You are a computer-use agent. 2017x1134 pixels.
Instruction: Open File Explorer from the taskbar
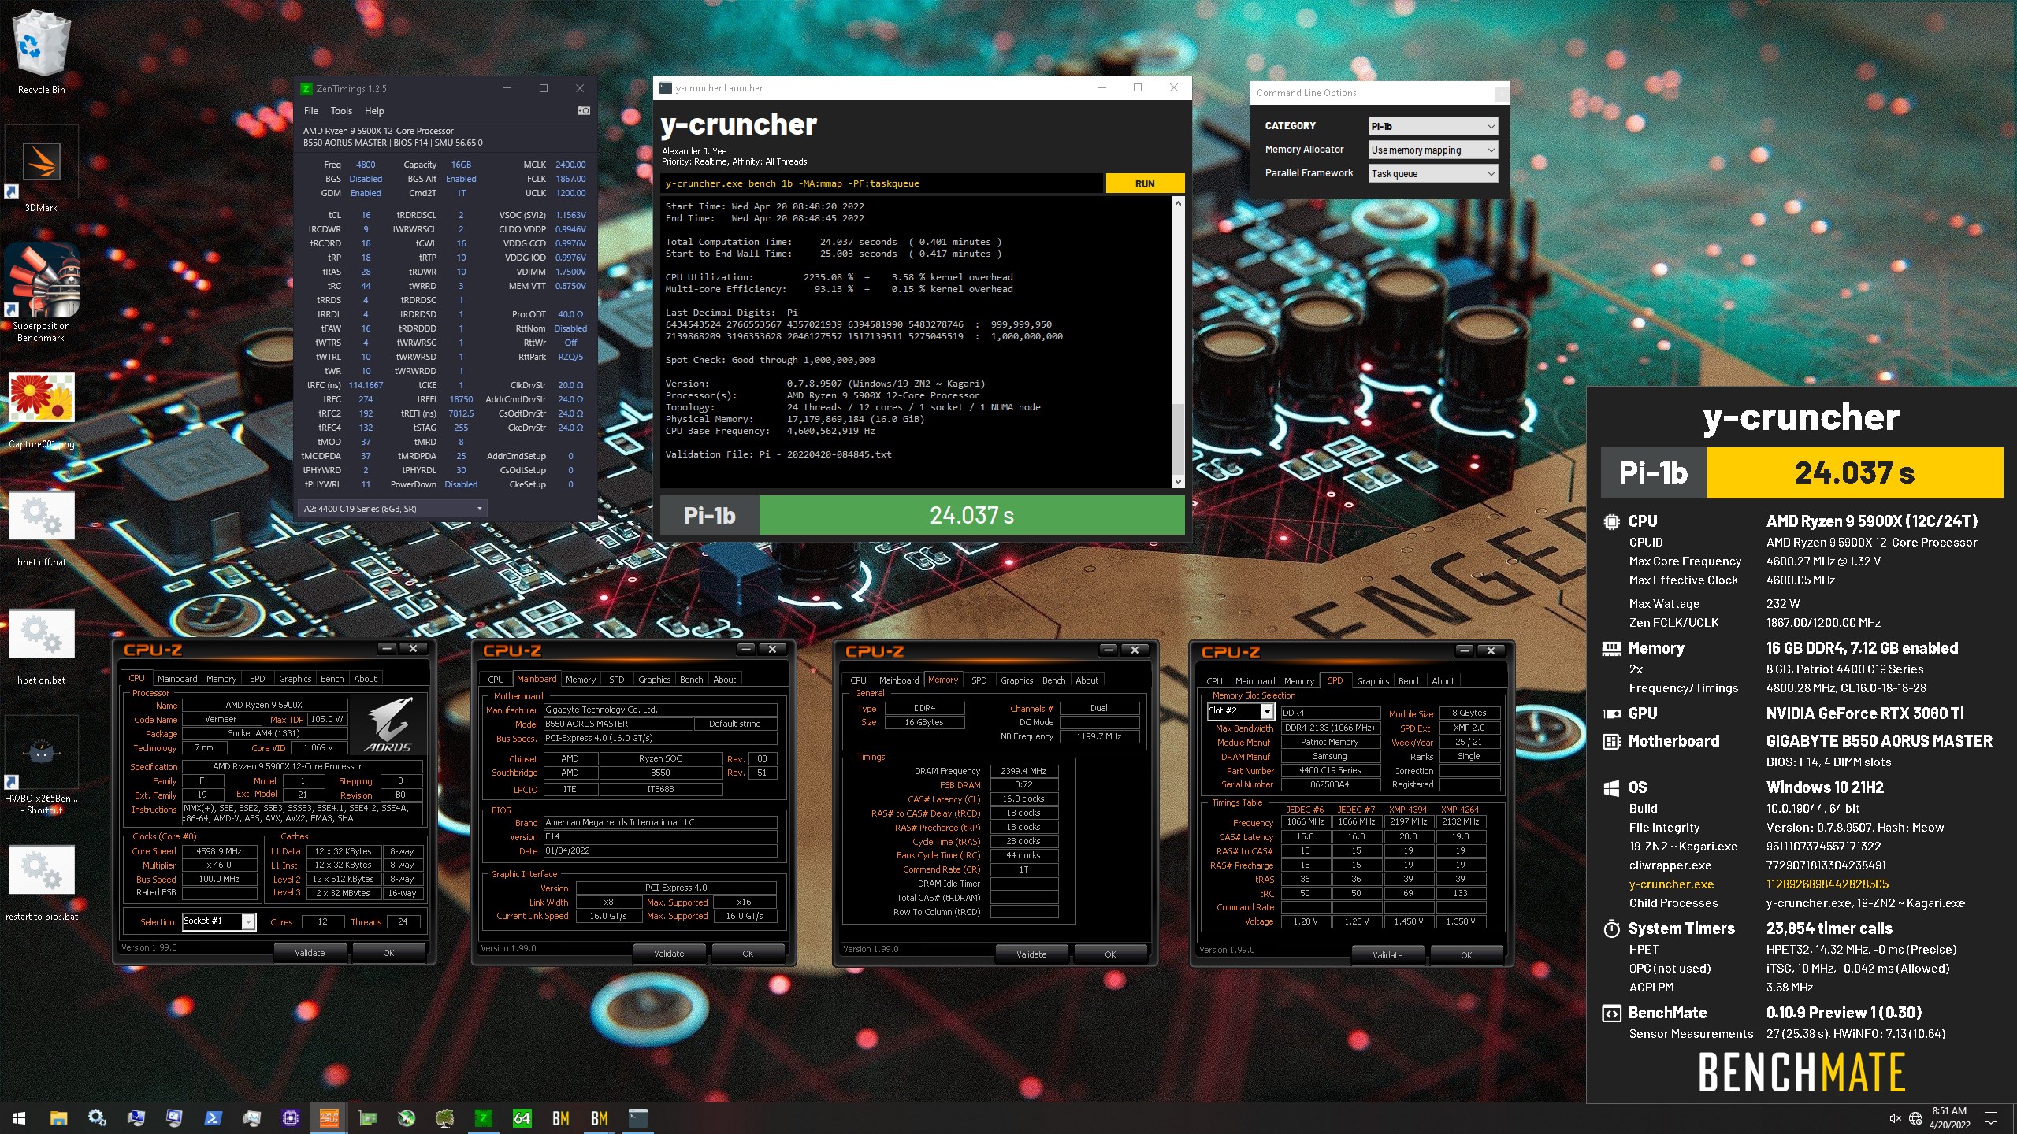point(58,1117)
